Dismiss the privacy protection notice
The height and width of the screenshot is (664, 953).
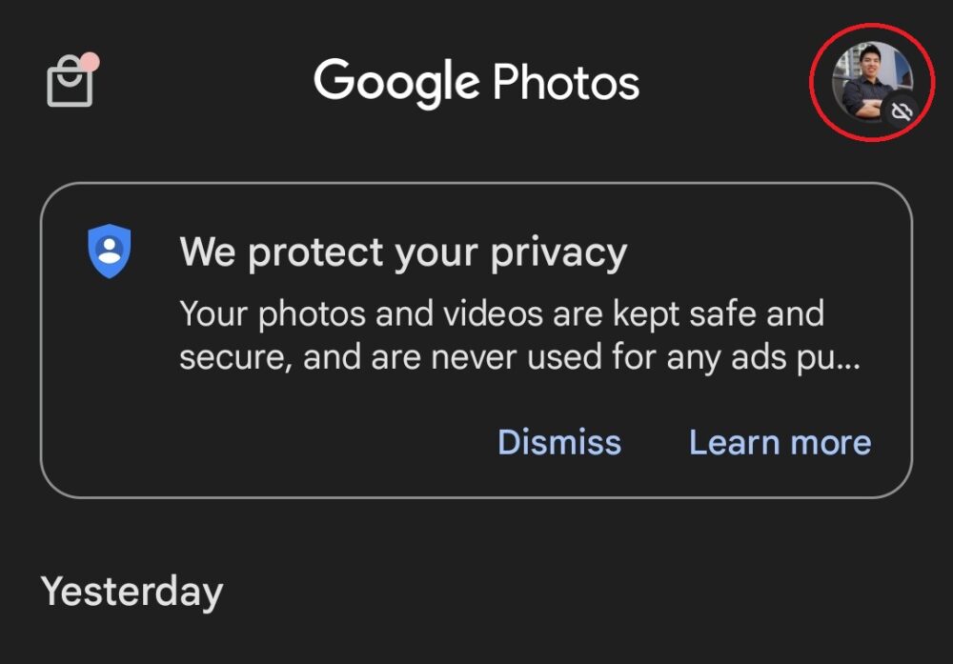click(559, 441)
